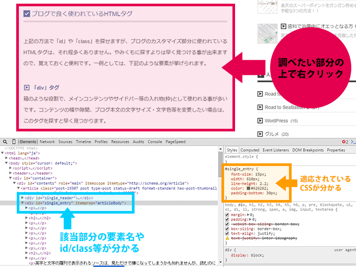Open the Audits tab

tap(138, 142)
